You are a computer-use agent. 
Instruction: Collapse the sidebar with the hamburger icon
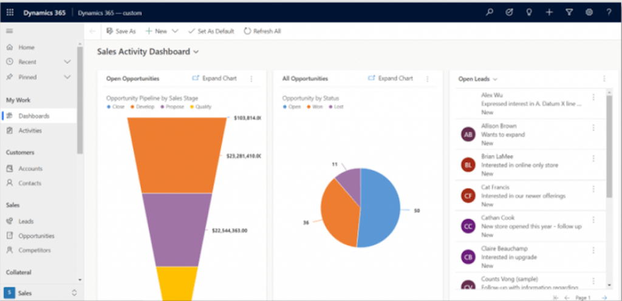[10, 31]
